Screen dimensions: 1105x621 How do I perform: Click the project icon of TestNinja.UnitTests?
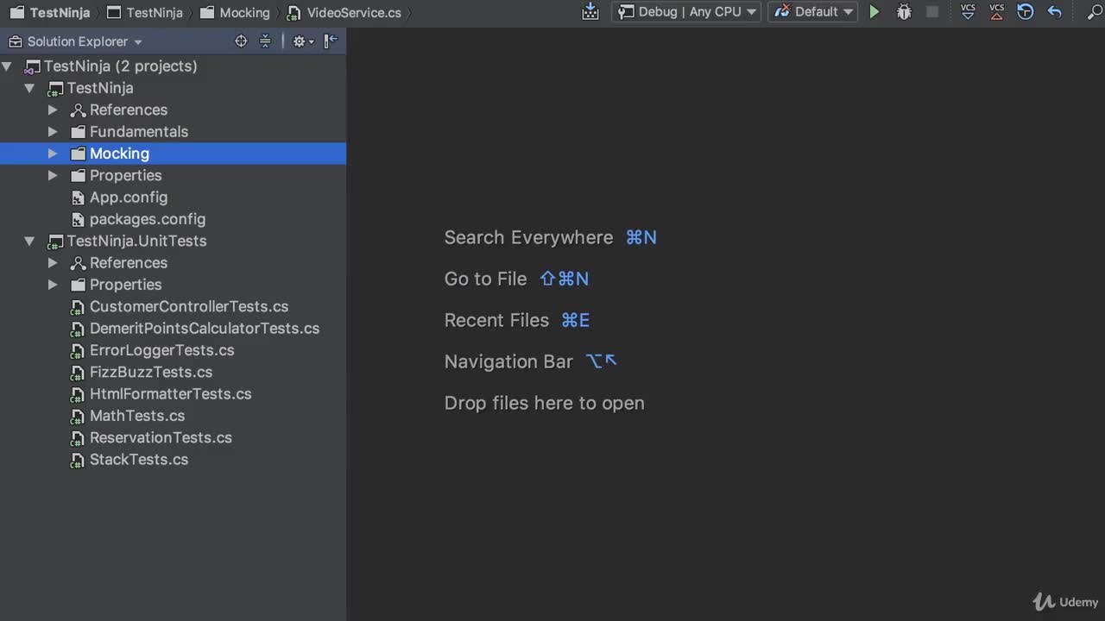(55, 241)
